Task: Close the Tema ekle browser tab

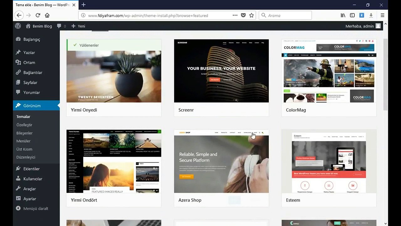Action: click(74, 5)
